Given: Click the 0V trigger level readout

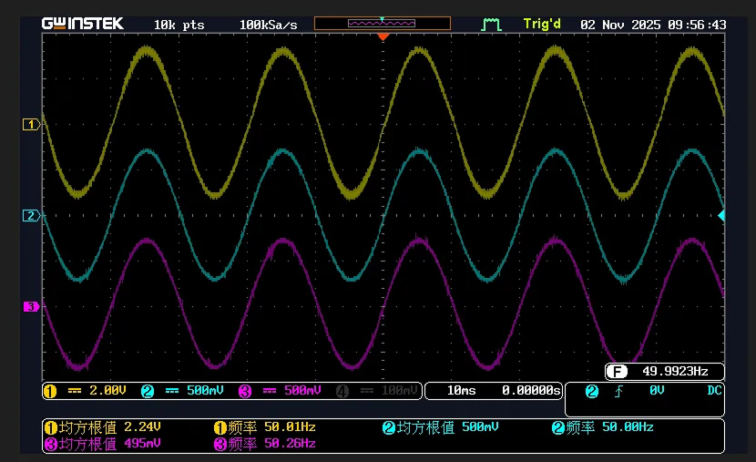Looking at the screenshot, I should [x=657, y=390].
